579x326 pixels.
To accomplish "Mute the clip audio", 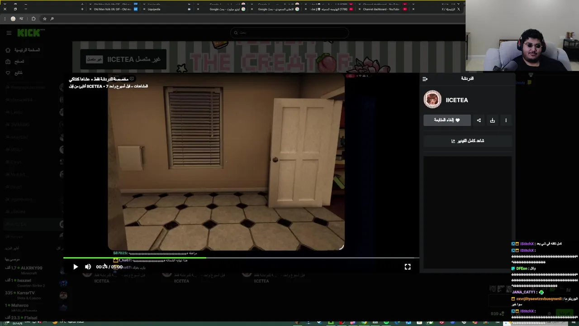I will coord(88,267).
